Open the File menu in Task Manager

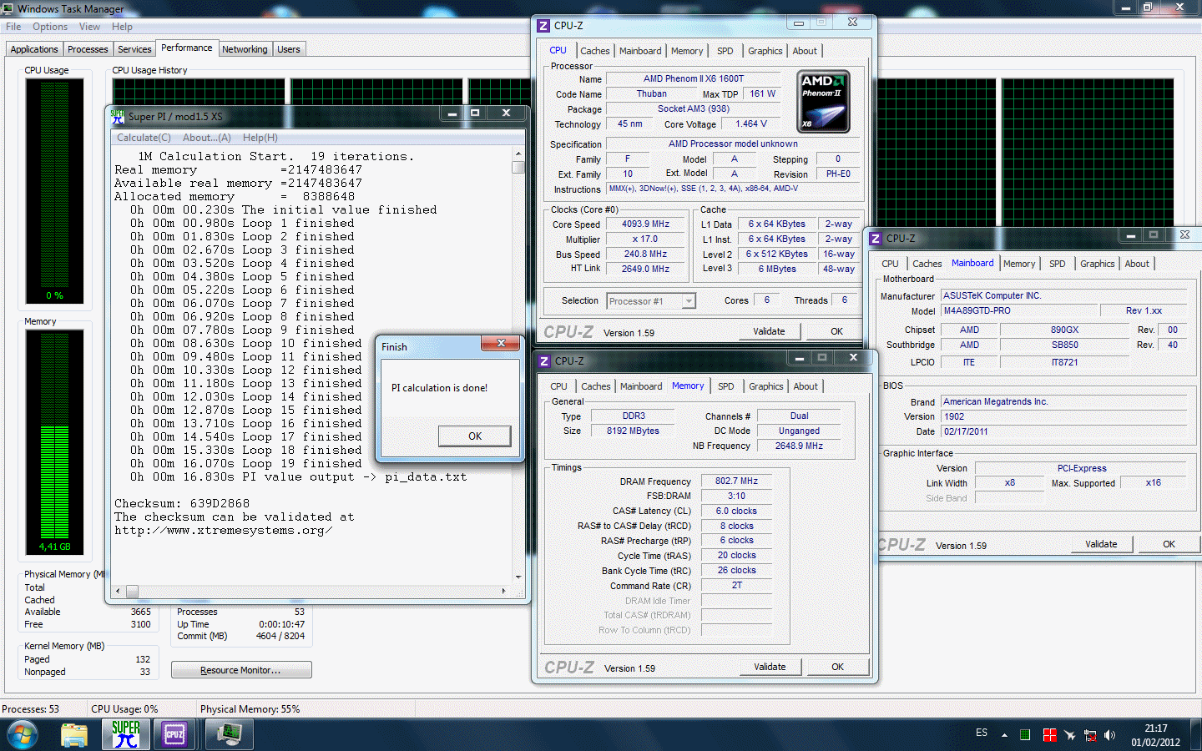tap(13, 27)
